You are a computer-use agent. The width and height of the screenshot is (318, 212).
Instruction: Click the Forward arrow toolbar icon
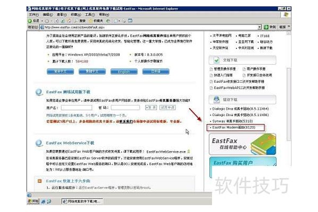[47, 21]
